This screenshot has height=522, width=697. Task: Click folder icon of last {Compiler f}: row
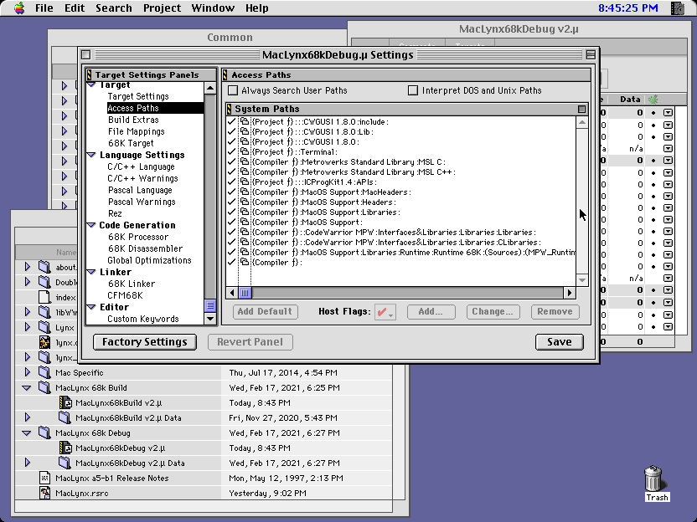(x=245, y=263)
